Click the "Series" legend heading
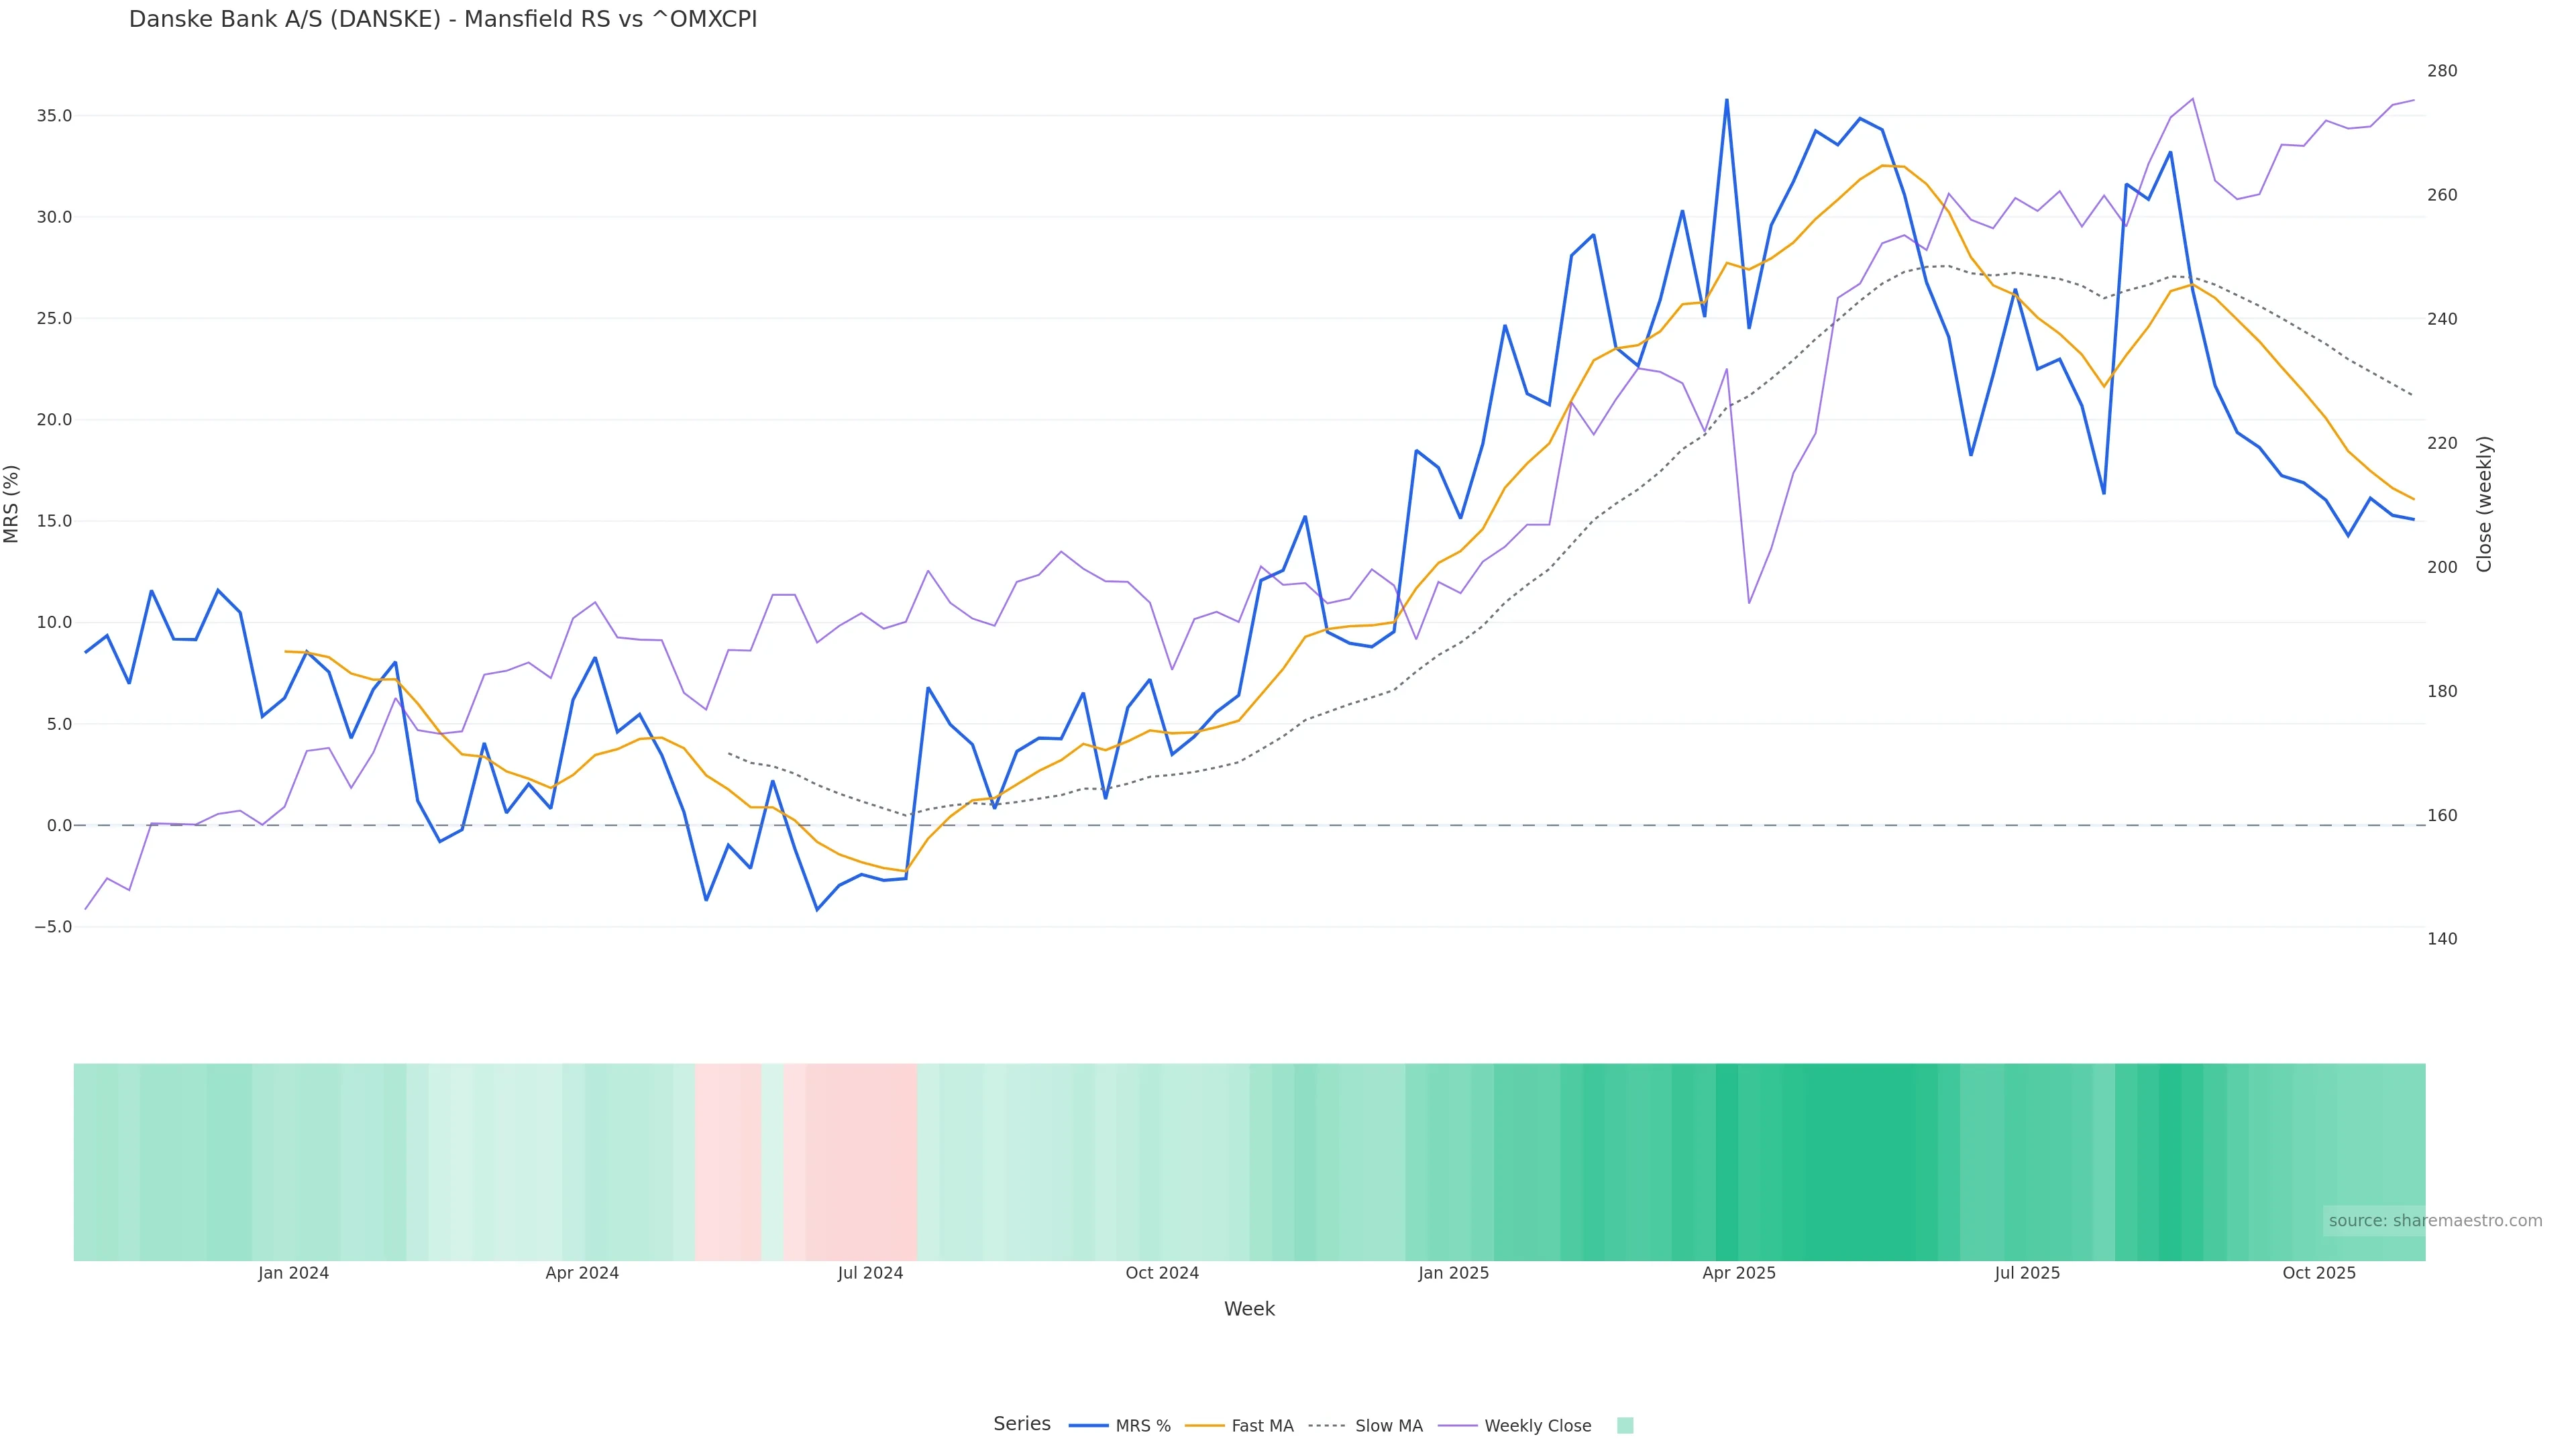 click(x=1021, y=1424)
